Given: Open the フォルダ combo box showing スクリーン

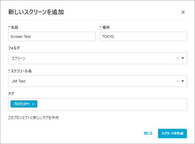Looking at the screenshot, I should pyautogui.click(x=98, y=58).
